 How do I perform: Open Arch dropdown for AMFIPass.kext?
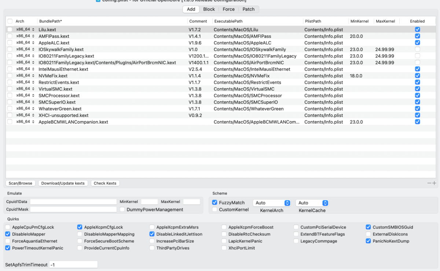coord(25,36)
